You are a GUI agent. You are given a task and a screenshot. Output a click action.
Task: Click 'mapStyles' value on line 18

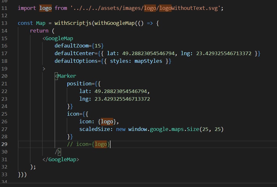pyautogui.click(x=148, y=61)
